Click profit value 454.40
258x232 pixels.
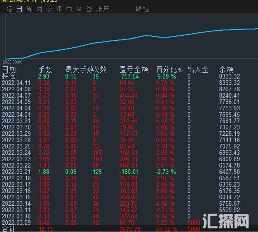(x=129, y=95)
